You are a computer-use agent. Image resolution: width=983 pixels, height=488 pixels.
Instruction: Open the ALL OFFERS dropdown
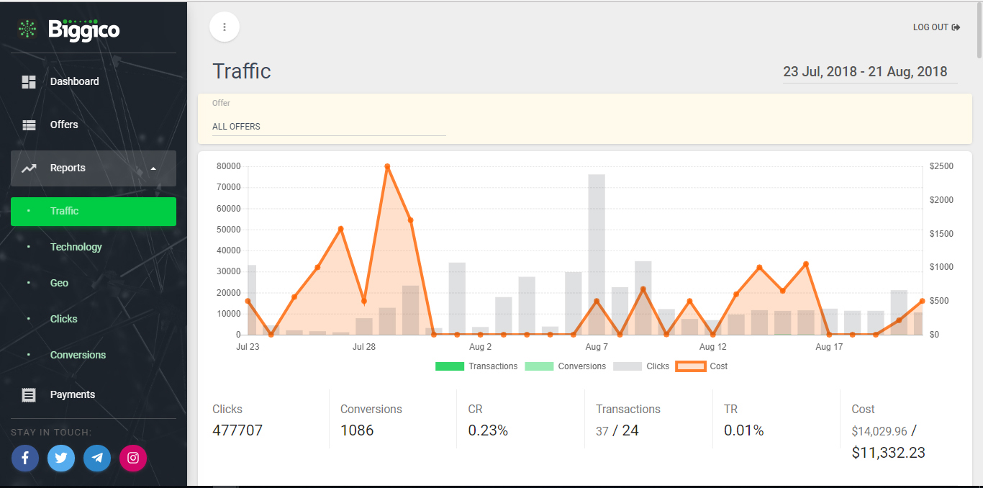[329, 127]
